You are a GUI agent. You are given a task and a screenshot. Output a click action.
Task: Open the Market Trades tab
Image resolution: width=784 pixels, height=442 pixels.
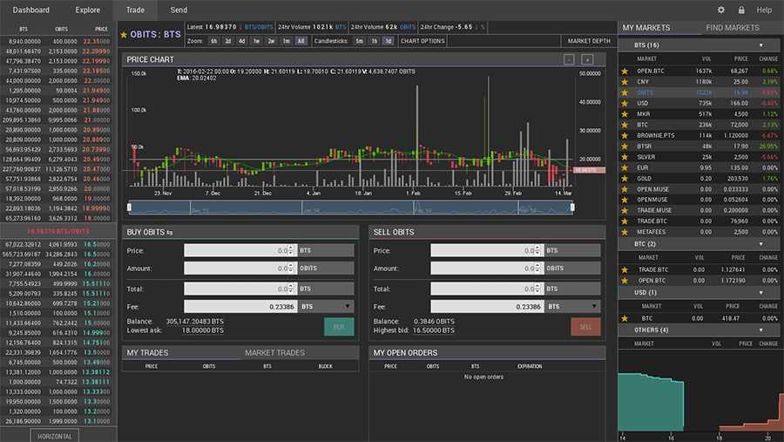[274, 352]
